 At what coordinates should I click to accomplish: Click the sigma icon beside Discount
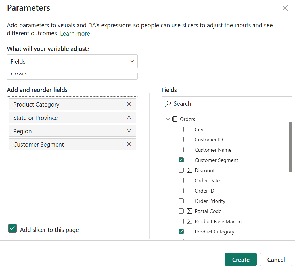[x=189, y=170]
